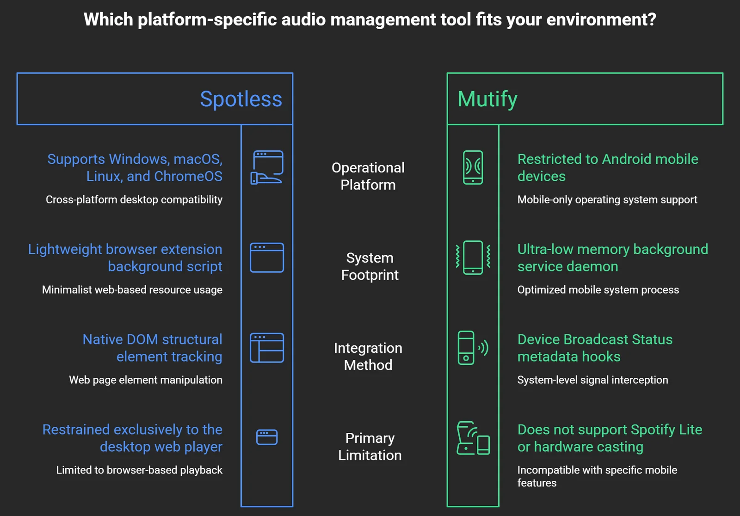Click the 'Operational Platform' category label
This screenshot has width=740, height=516.
tap(368, 176)
